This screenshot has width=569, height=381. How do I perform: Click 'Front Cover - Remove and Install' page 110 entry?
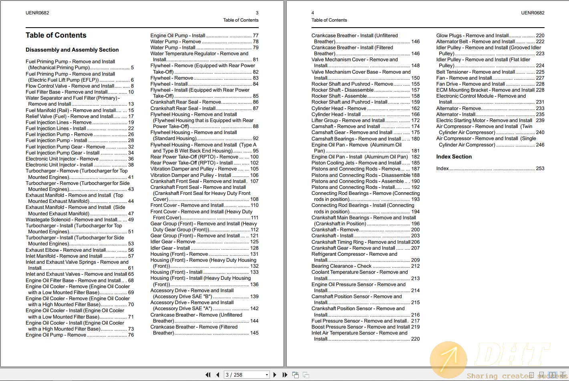[204, 205]
